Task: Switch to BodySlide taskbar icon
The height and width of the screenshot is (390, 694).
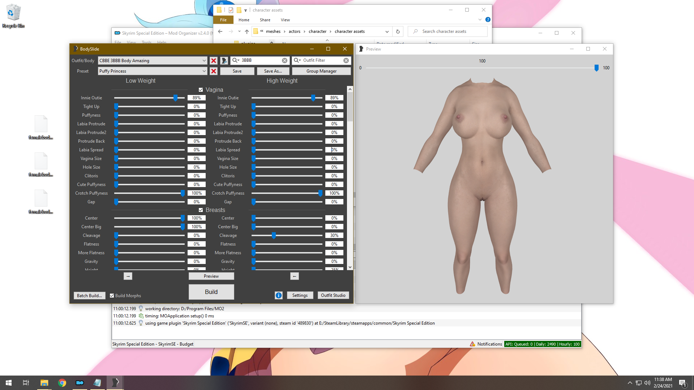Action: (x=115, y=383)
